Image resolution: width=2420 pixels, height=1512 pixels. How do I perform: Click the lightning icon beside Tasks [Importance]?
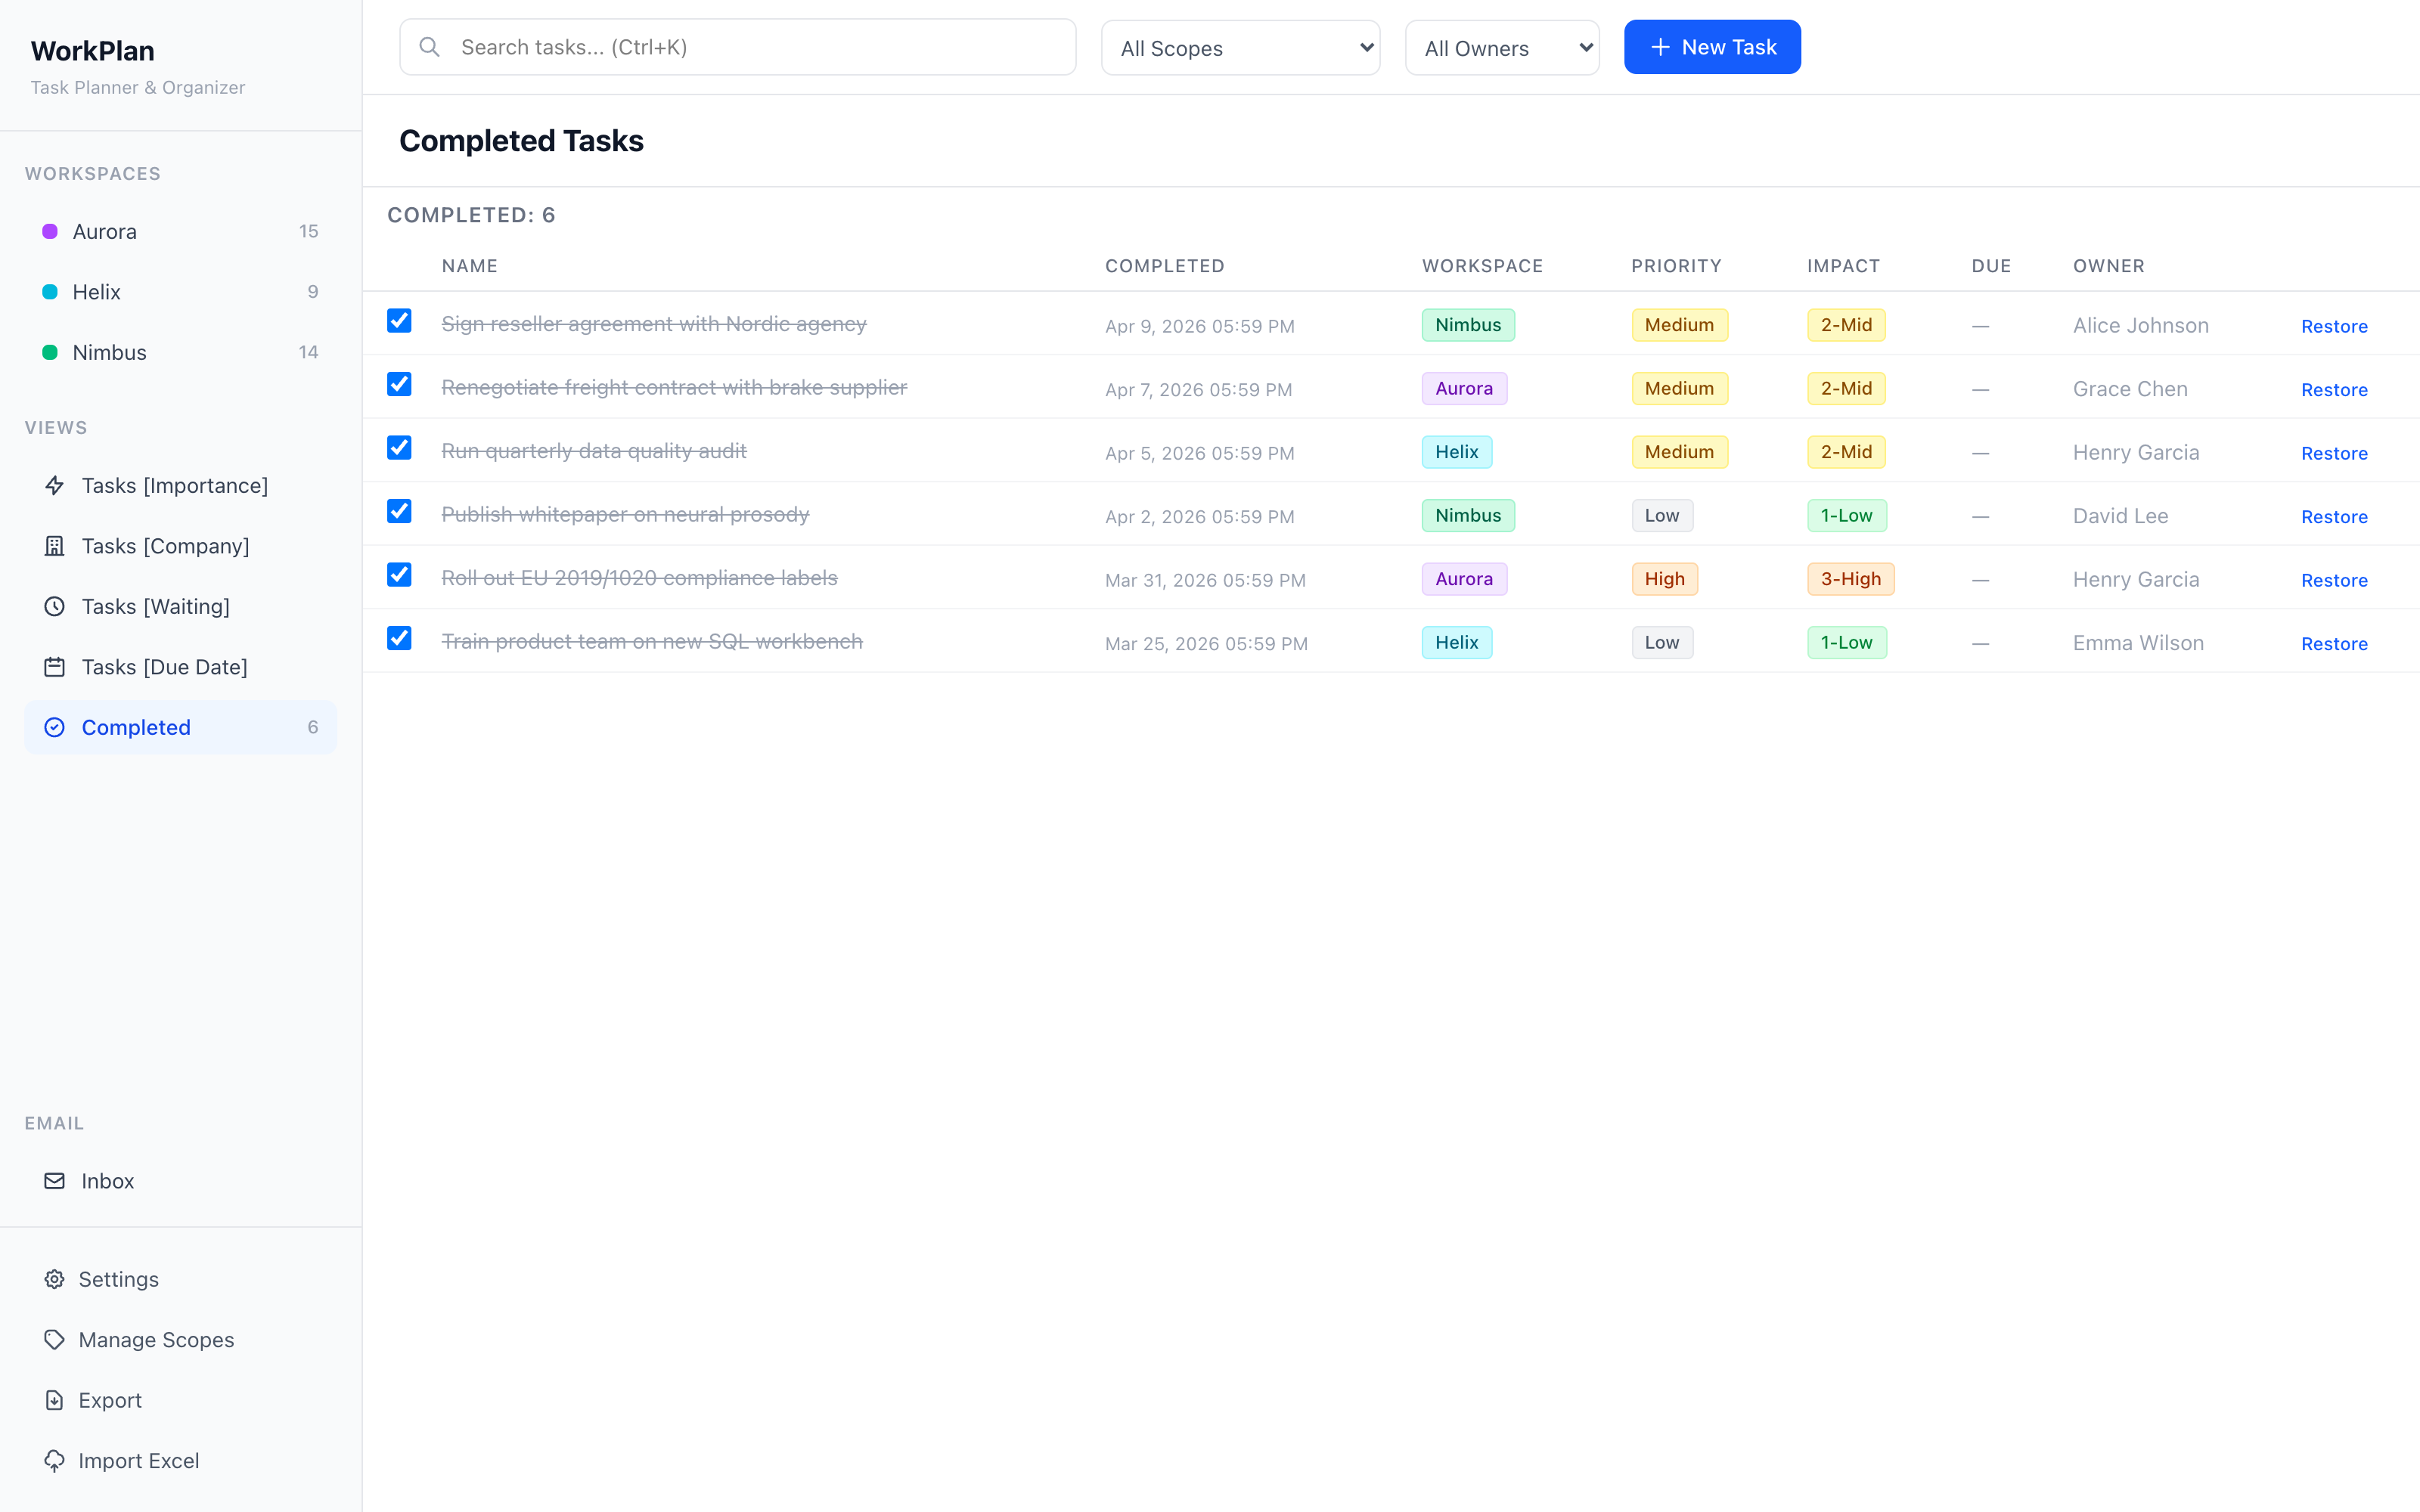tap(55, 486)
